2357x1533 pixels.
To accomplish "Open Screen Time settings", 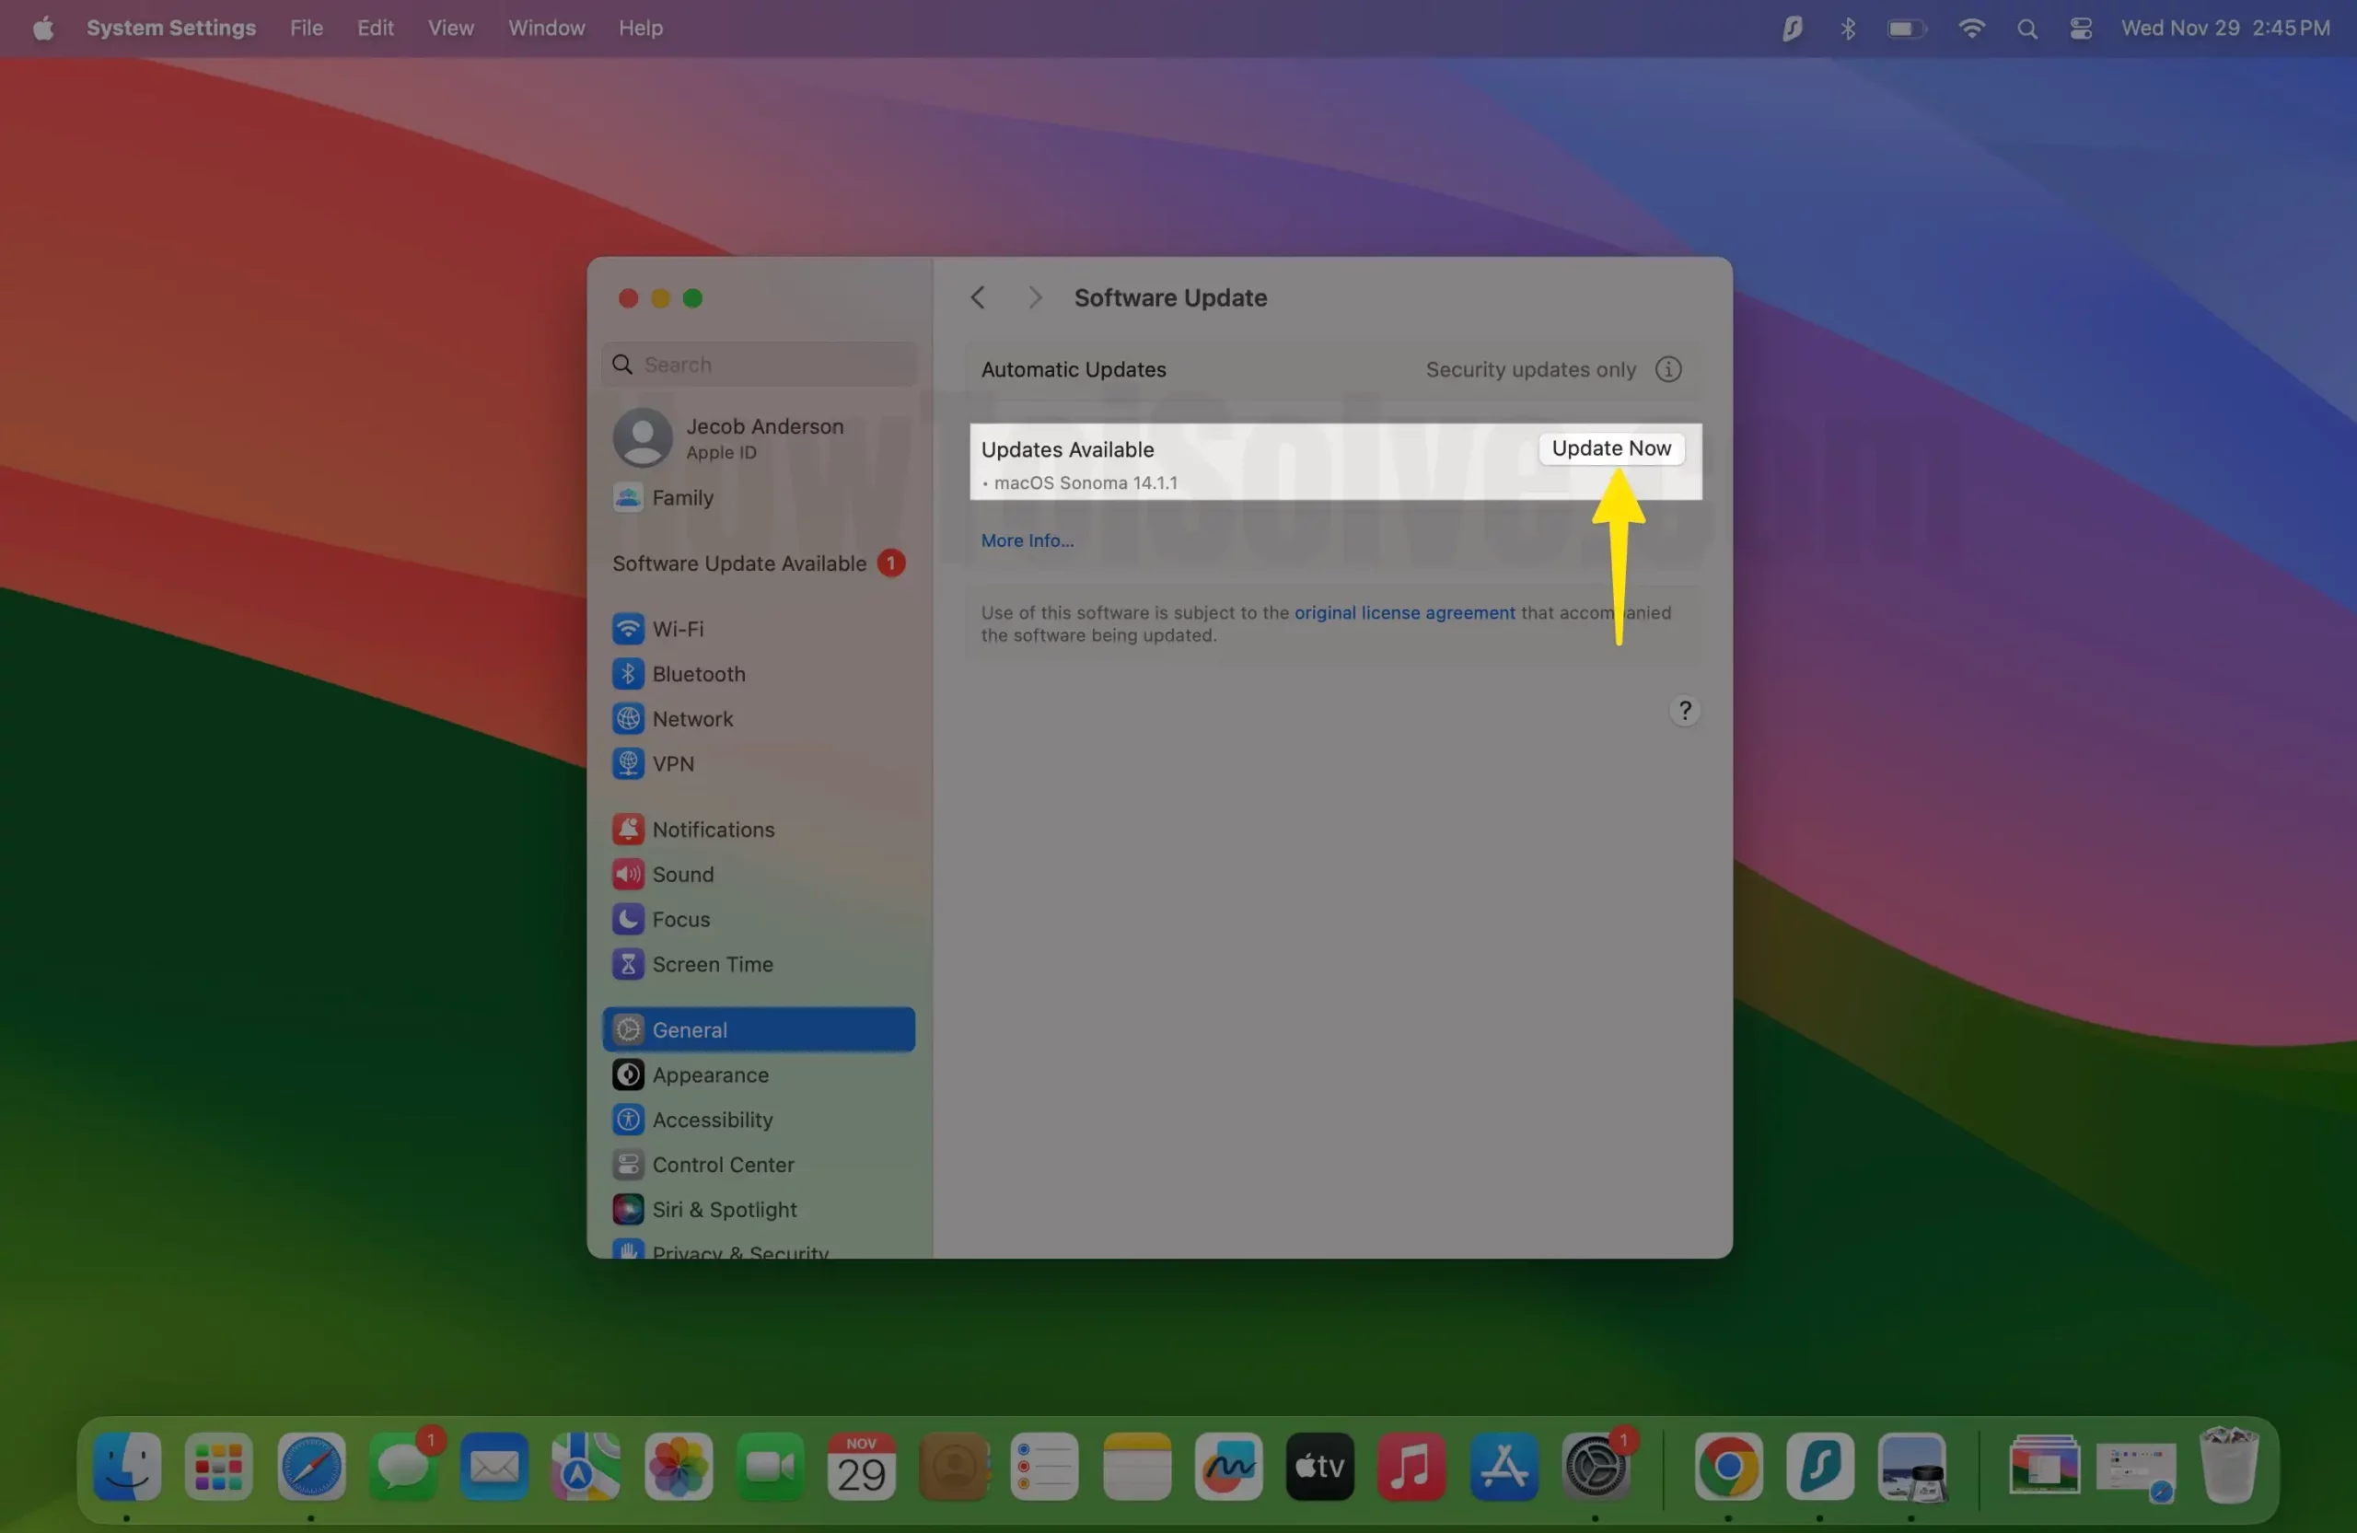I will (711, 964).
